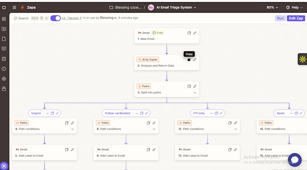Screen dimensions: 307x170
Task: Open the chat support bubble
Action: pyautogui.click(x=295, y=160)
